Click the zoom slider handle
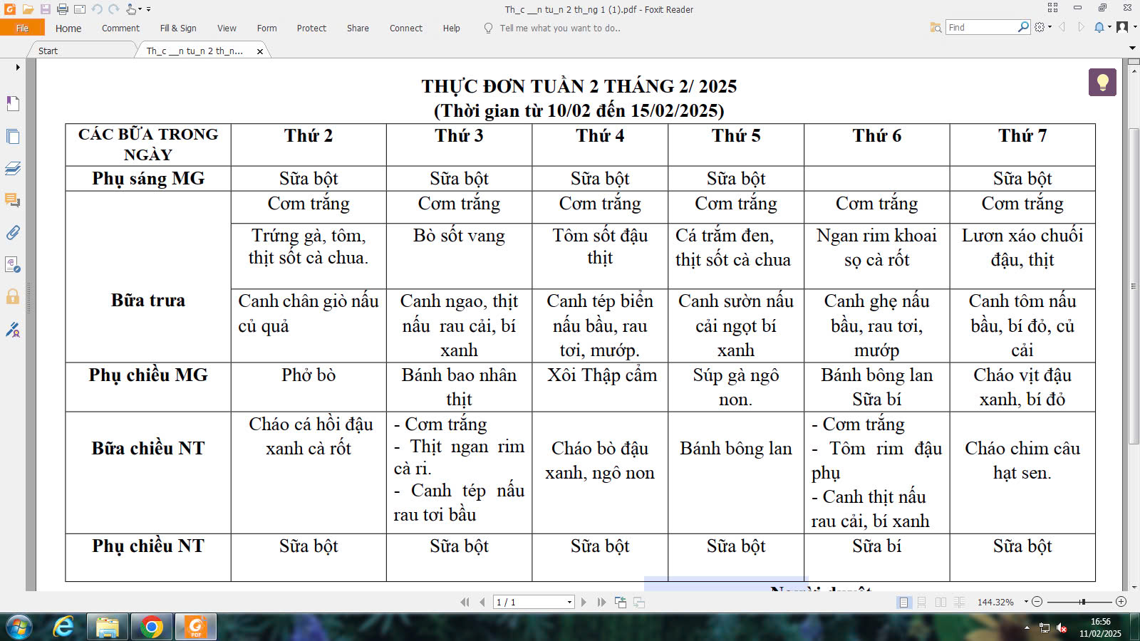 click(x=1082, y=602)
